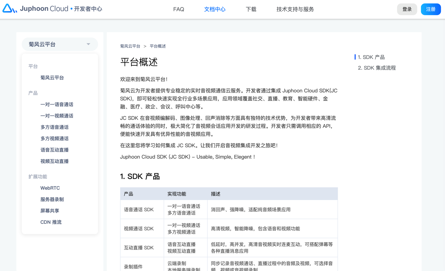Go to 文档中心 in the top navigation
This screenshot has height=271, width=445.
[215, 9]
